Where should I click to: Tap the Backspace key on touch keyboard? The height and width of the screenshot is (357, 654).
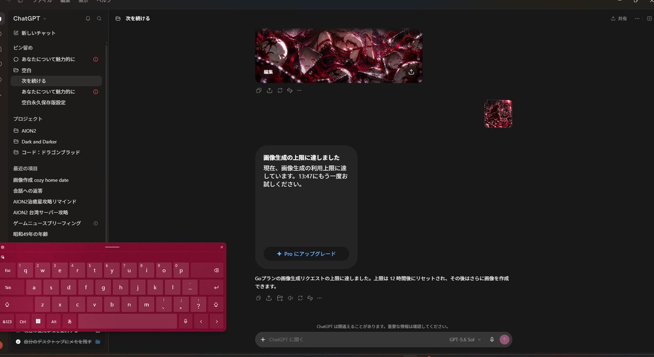(208, 270)
